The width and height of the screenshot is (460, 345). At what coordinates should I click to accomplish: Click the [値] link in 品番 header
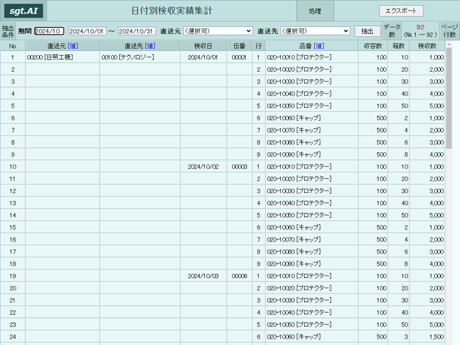click(x=319, y=46)
